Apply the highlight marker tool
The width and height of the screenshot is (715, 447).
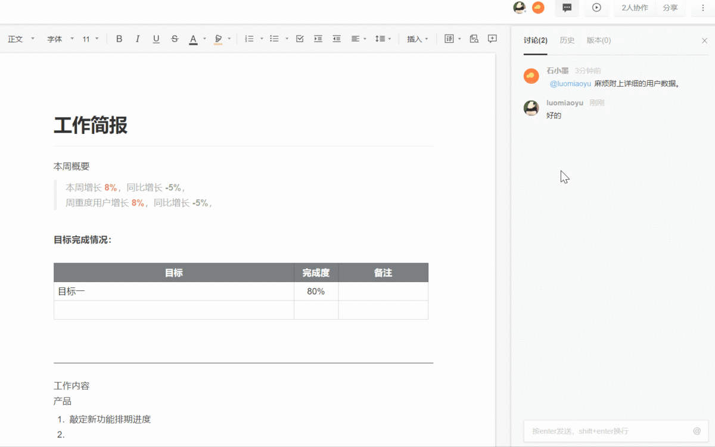pos(218,39)
